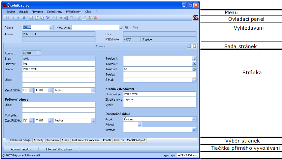
Task: Go to next page in Adresa header
Action: pyautogui.click(x=194, y=46)
